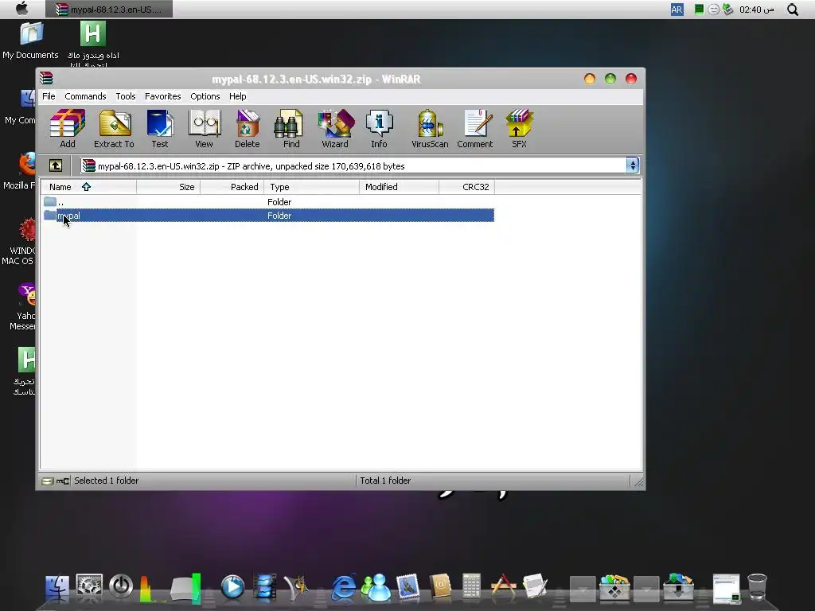Open the Commands menu
Image resolution: width=815 pixels, height=611 pixels.
[85, 96]
